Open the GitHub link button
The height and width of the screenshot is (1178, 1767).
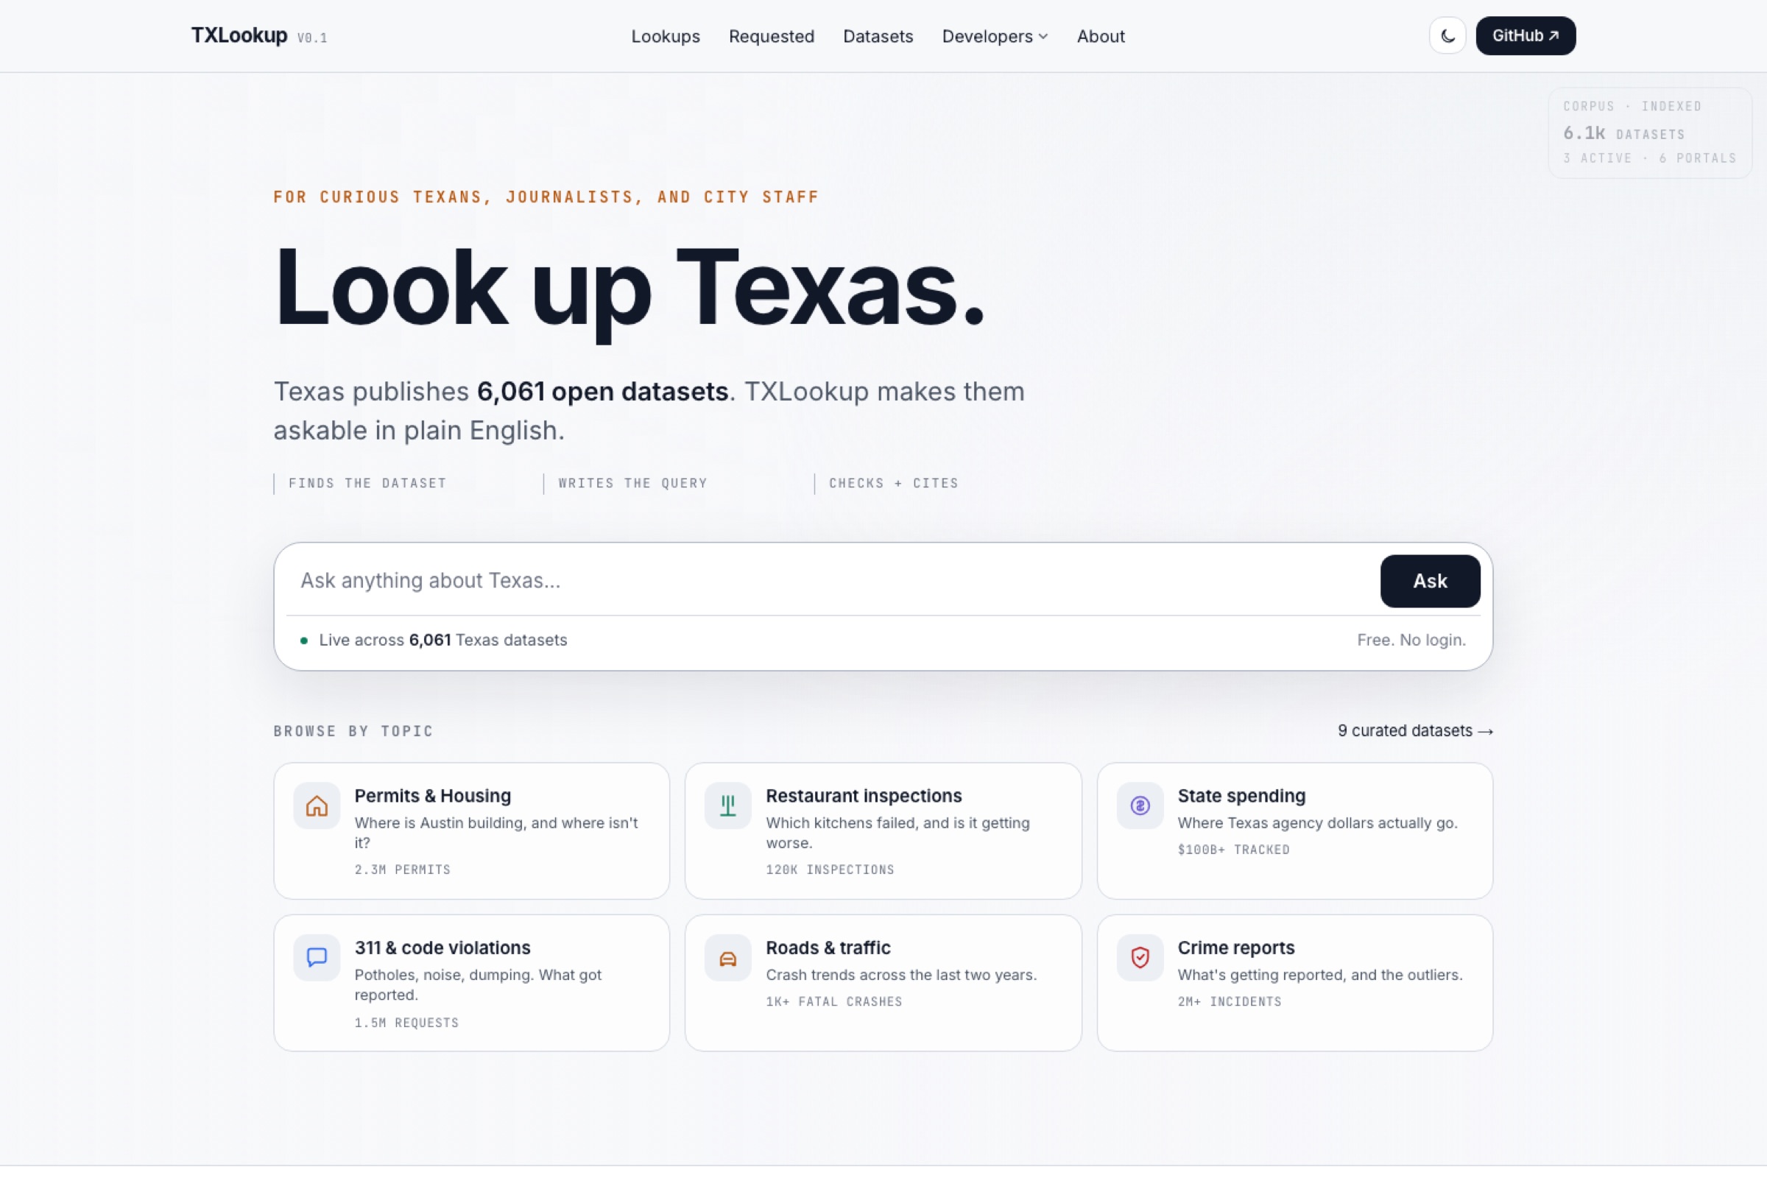(x=1525, y=36)
